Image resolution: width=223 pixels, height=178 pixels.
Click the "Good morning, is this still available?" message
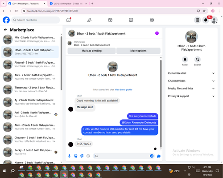(x=97, y=101)
